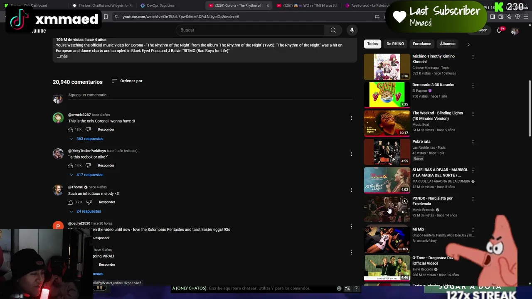The image size is (532, 299).
Task: Open menu for Michino Timothy Kimino Kimochi
Action: click(473, 57)
